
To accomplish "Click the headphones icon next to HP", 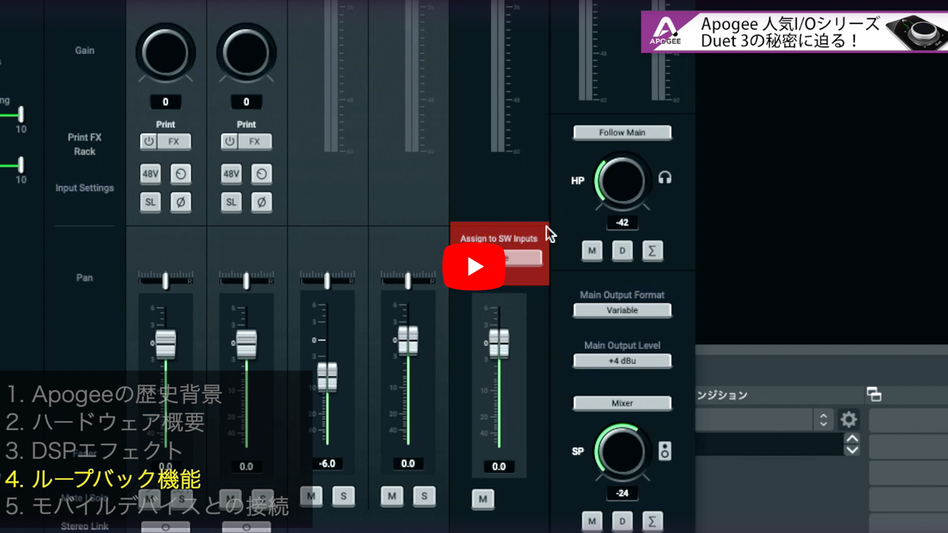I will pyautogui.click(x=665, y=178).
